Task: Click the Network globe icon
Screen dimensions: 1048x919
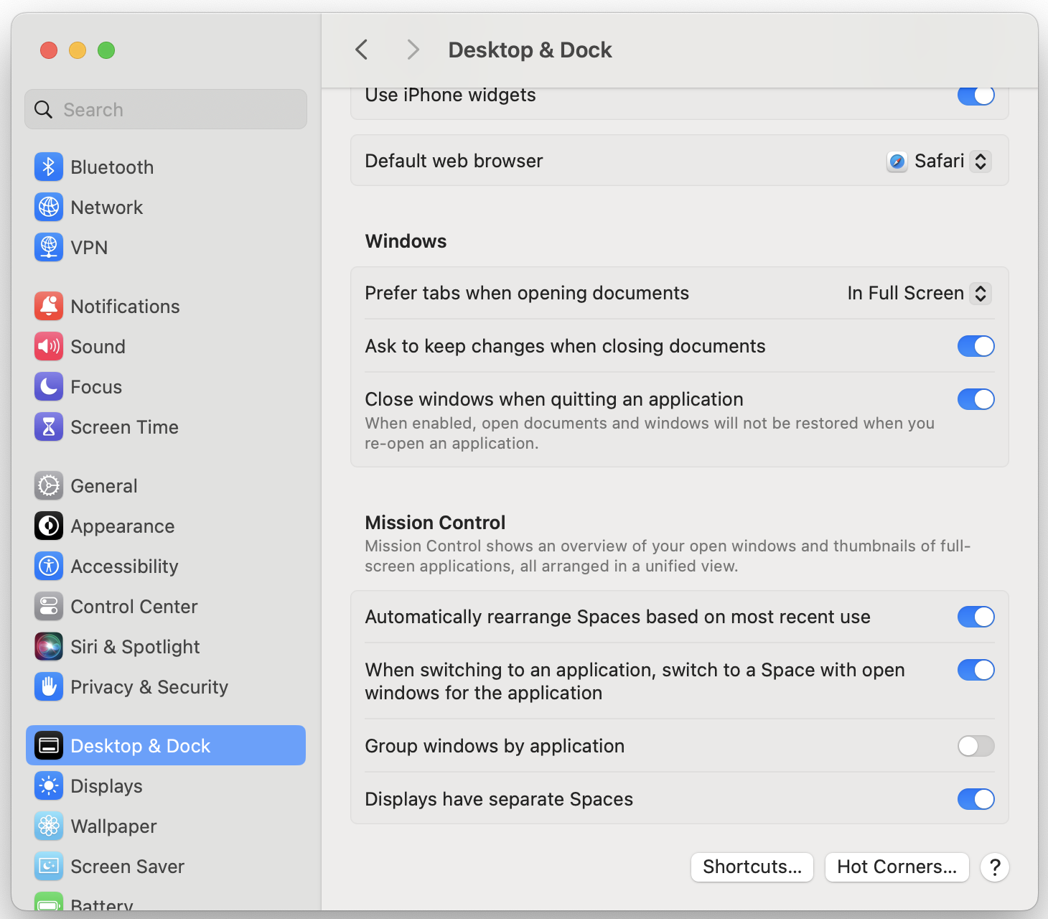Action: click(x=49, y=207)
